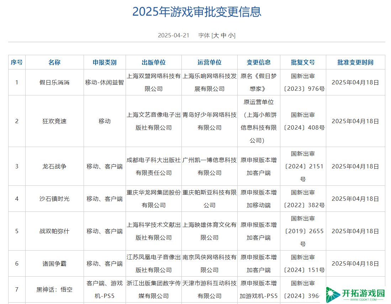391x304 pixels.
Task: Set font size to 中 (medium)
Action: point(224,36)
